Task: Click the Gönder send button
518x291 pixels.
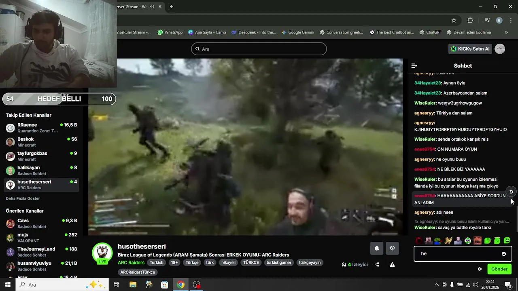Action: coord(499,269)
